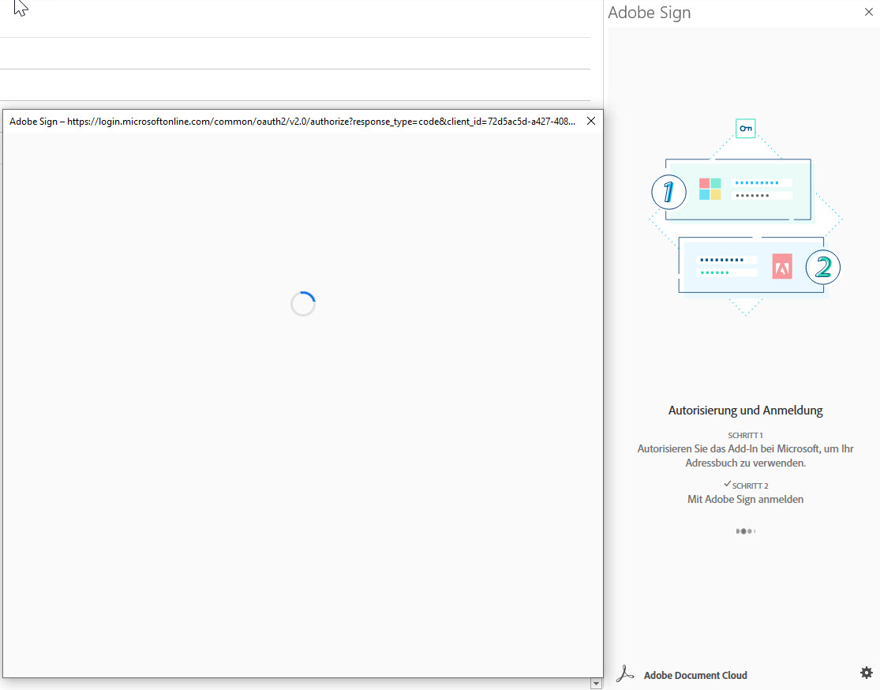880x690 pixels.
Task: Click the "SCHRITT 2" label
Action: click(x=750, y=486)
